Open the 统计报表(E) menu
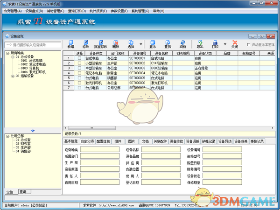Screen dimensions: 280x210 tap(98, 11)
